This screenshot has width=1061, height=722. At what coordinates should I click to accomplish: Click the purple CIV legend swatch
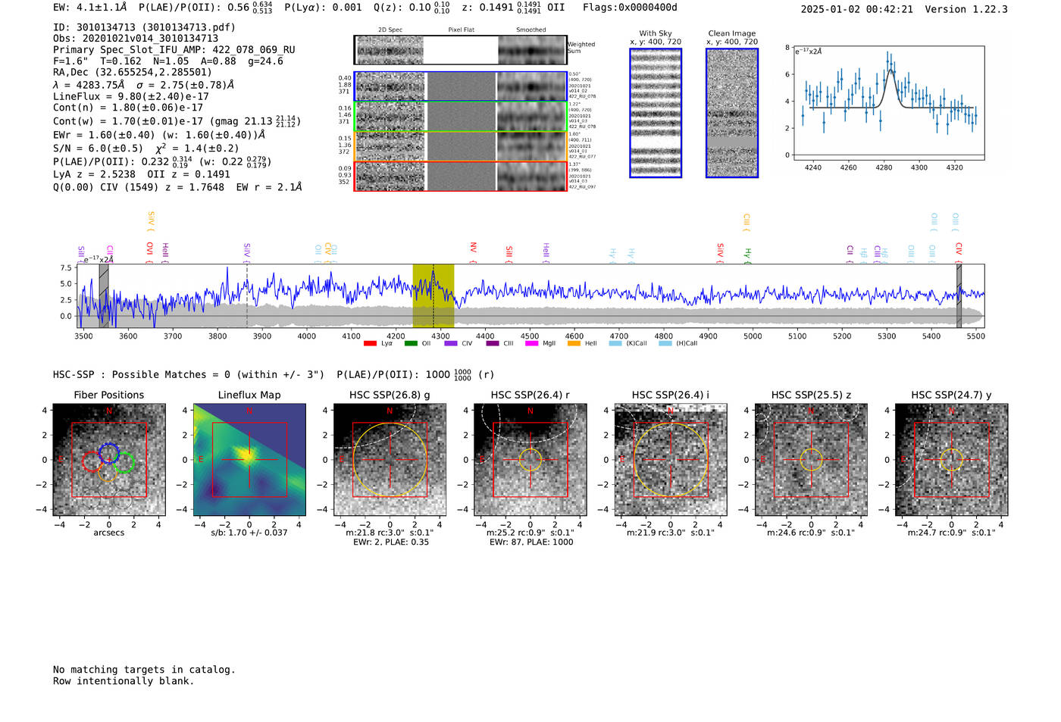pyautogui.click(x=451, y=343)
